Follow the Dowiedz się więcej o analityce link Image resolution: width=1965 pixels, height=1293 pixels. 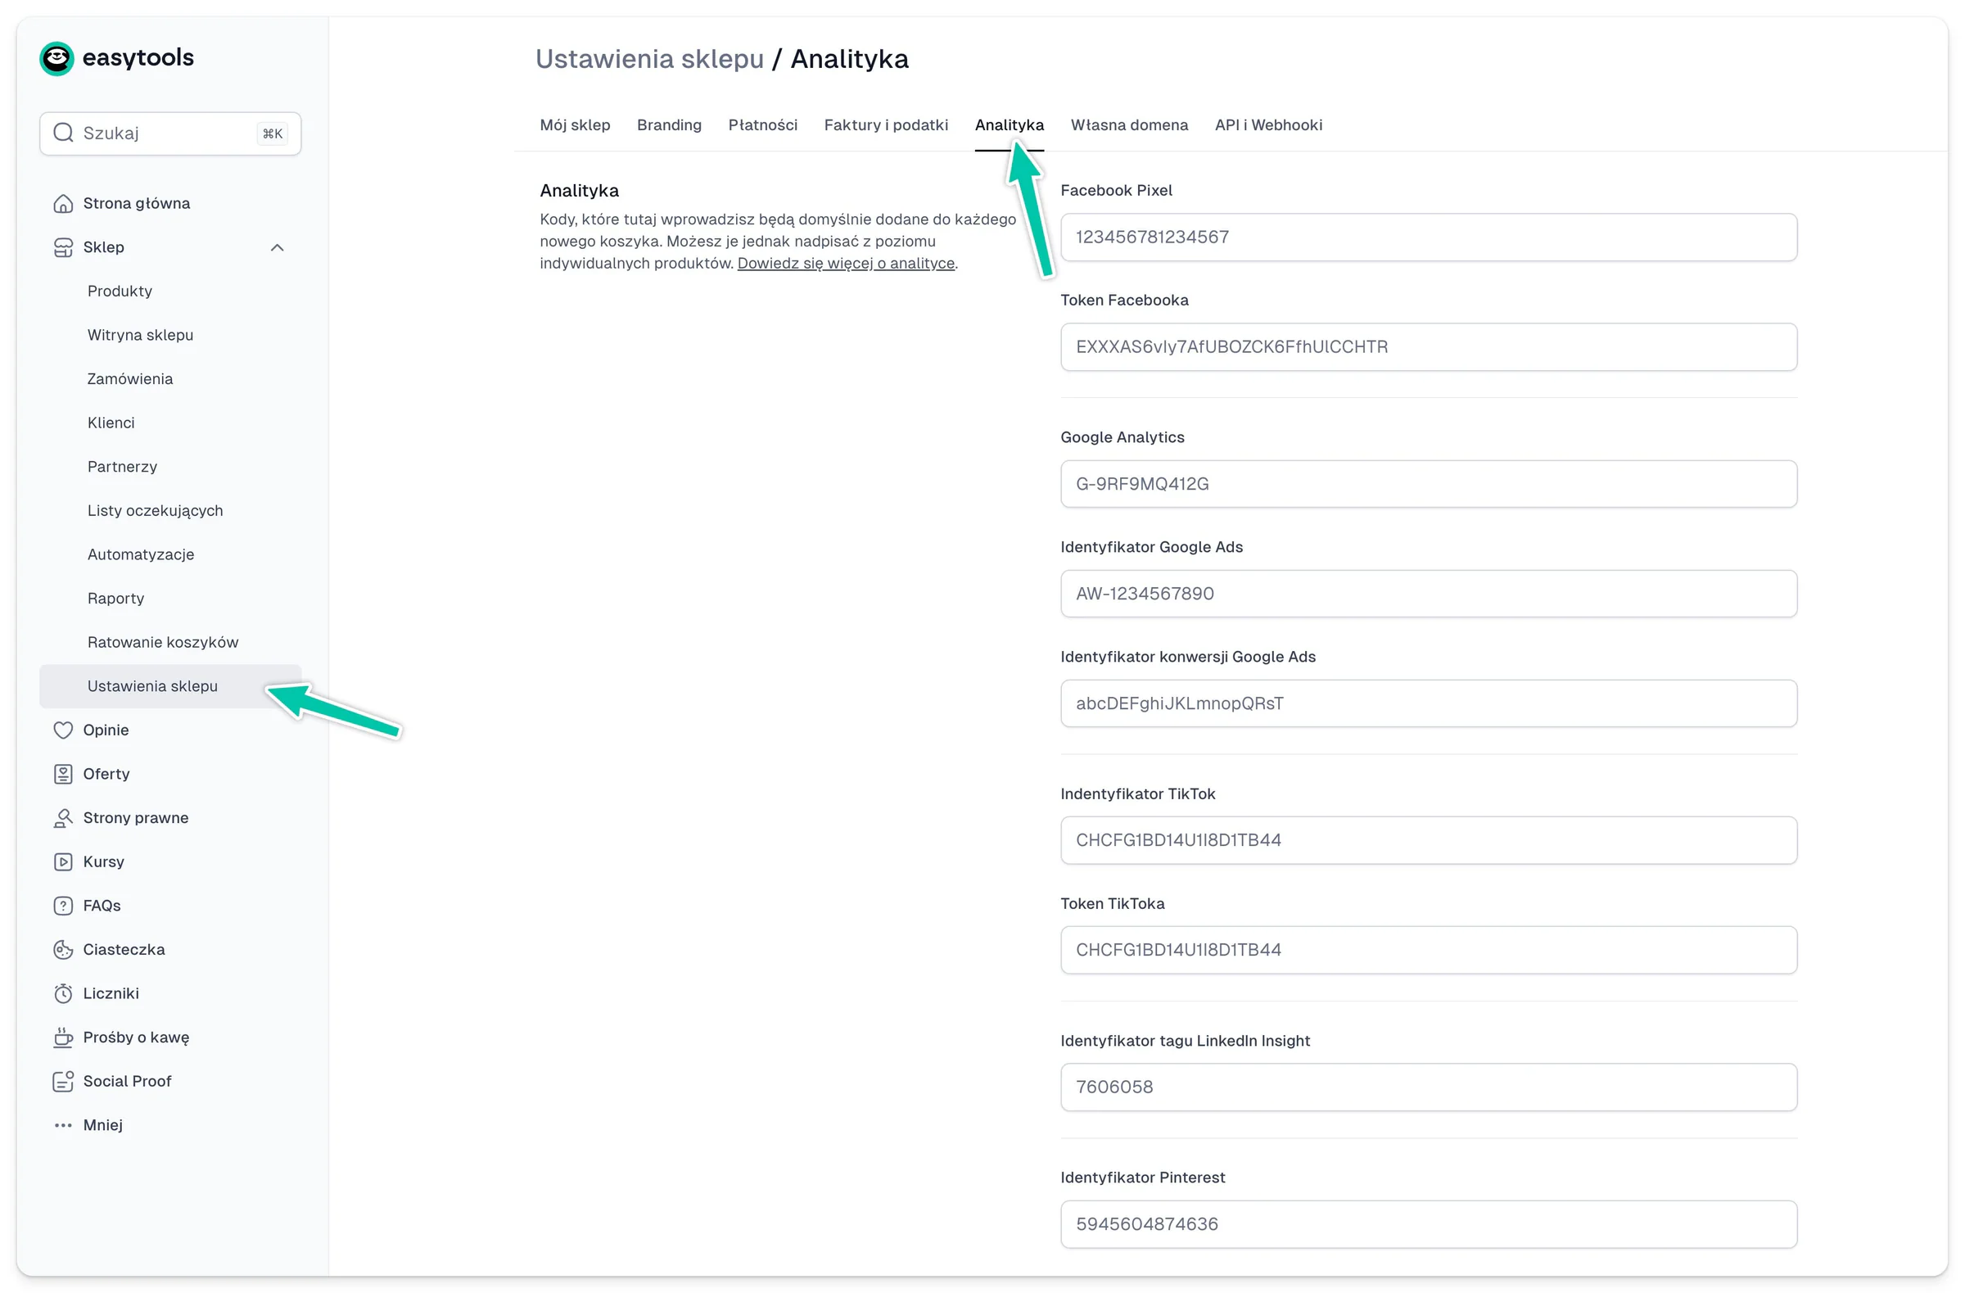pyautogui.click(x=846, y=263)
